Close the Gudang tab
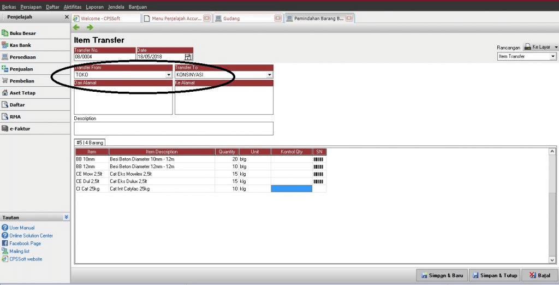The width and height of the screenshot is (559, 285). (278, 18)
